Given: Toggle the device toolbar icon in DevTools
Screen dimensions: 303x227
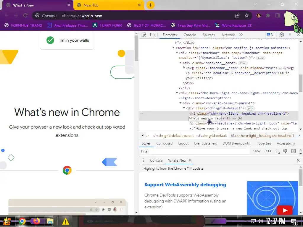Looking at the screenshot, I should click(x=152, y=35).
